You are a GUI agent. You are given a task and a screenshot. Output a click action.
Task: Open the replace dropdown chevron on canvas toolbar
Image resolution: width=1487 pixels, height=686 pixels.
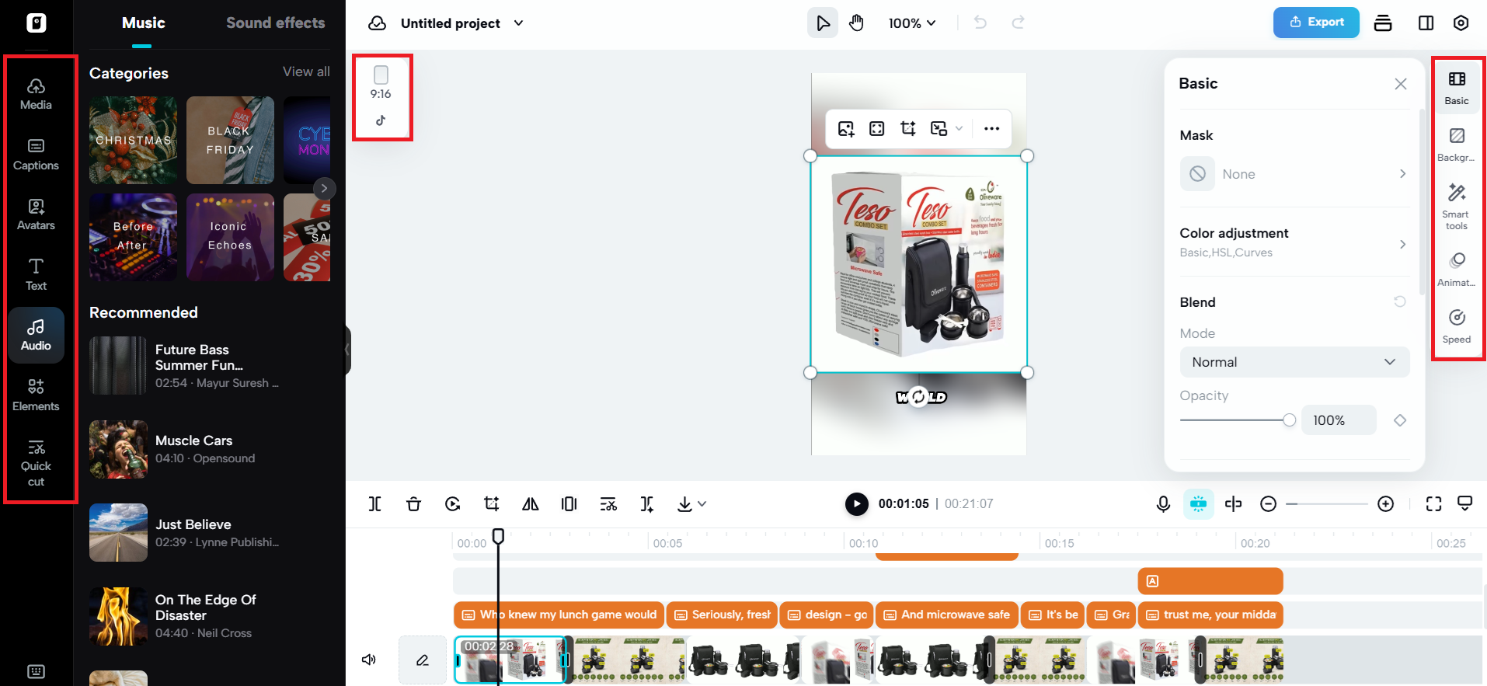point(959,129)
